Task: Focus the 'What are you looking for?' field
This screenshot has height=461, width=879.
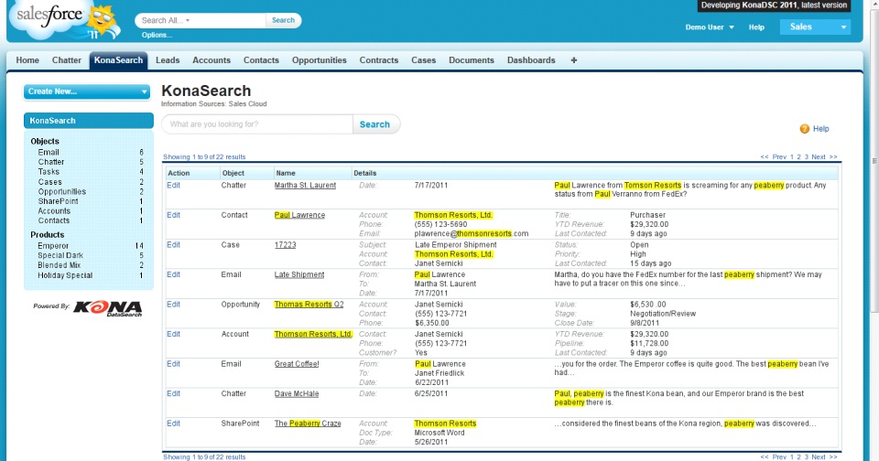Action: [257, 124]
